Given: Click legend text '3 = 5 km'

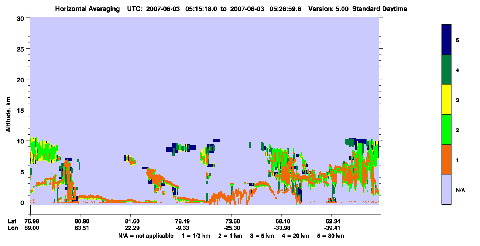Looking at the screenshot, I should pyautogui.click(x=263, y=236).
